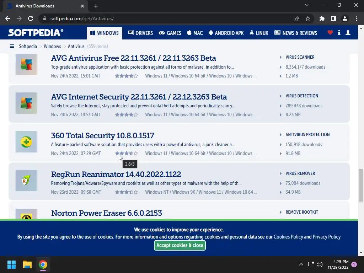Screen dimensions: 364x273
Task: Close the Antivirus Downloads tab
Action: tap(82, 6)
